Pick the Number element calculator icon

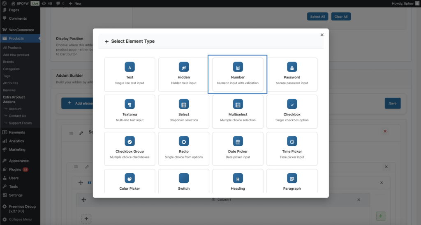[238, 67]
